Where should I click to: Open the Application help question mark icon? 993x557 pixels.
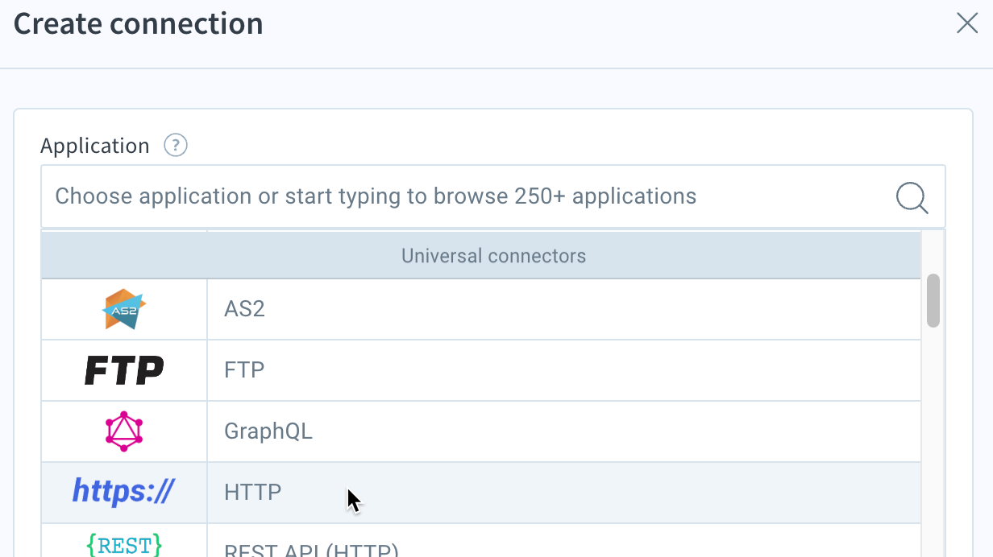(x=176, y=146)
